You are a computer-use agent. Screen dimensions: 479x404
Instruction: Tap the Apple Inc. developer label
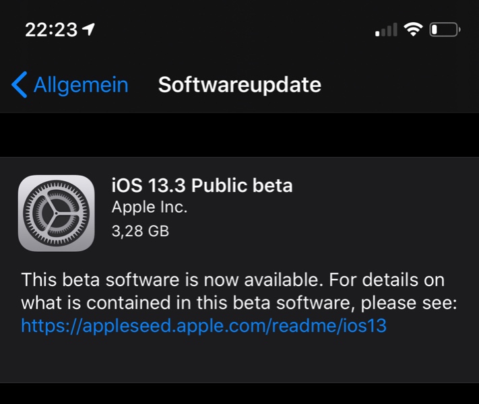pos(150,207)
